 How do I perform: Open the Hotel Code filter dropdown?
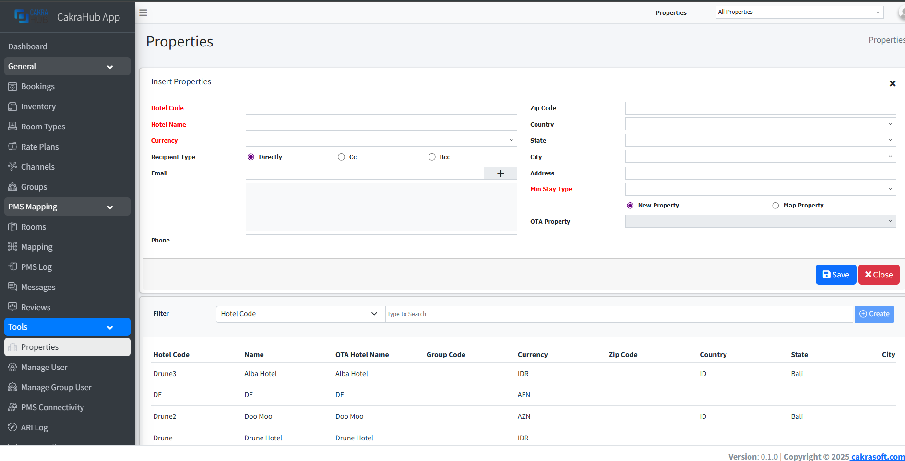point(300,314)
